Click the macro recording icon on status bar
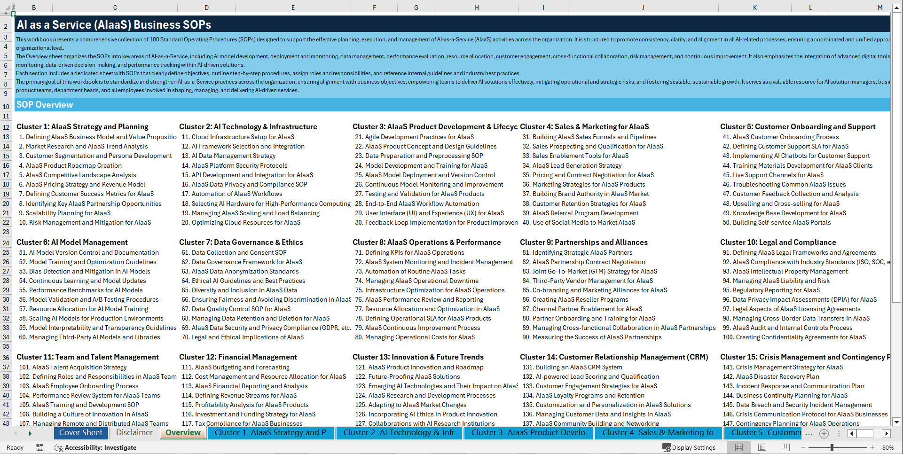Viewport: 903px width, 454px height. pos(40,447)
